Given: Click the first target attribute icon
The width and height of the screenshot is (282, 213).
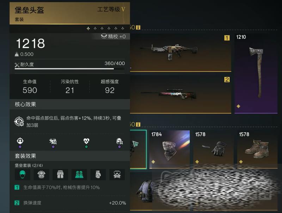Looking at the screenshot, I should (20, 141).
